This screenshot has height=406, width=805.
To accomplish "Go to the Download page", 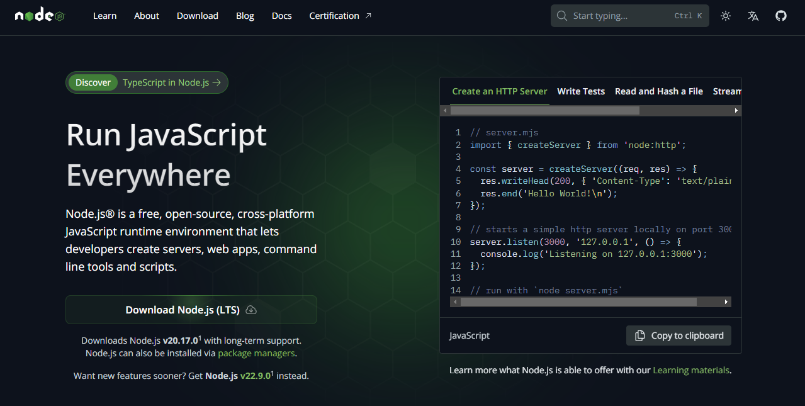I will click(x=198, y=16).
